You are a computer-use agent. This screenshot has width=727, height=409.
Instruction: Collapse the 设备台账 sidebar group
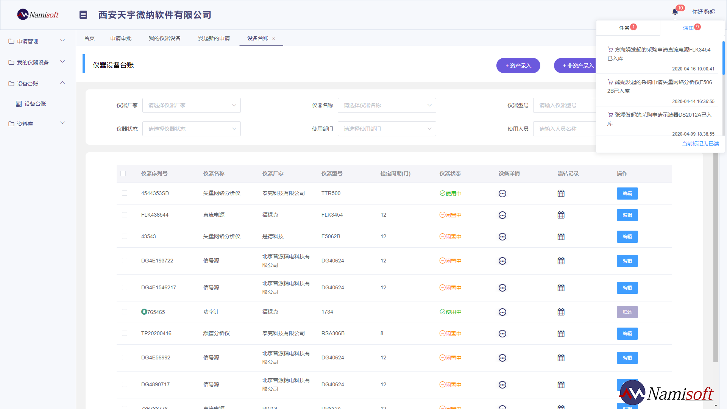point(38,83)
